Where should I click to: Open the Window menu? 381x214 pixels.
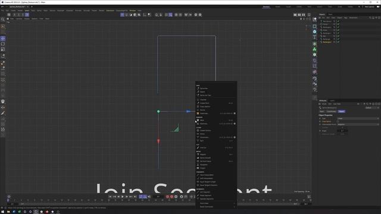pos(133,11)
